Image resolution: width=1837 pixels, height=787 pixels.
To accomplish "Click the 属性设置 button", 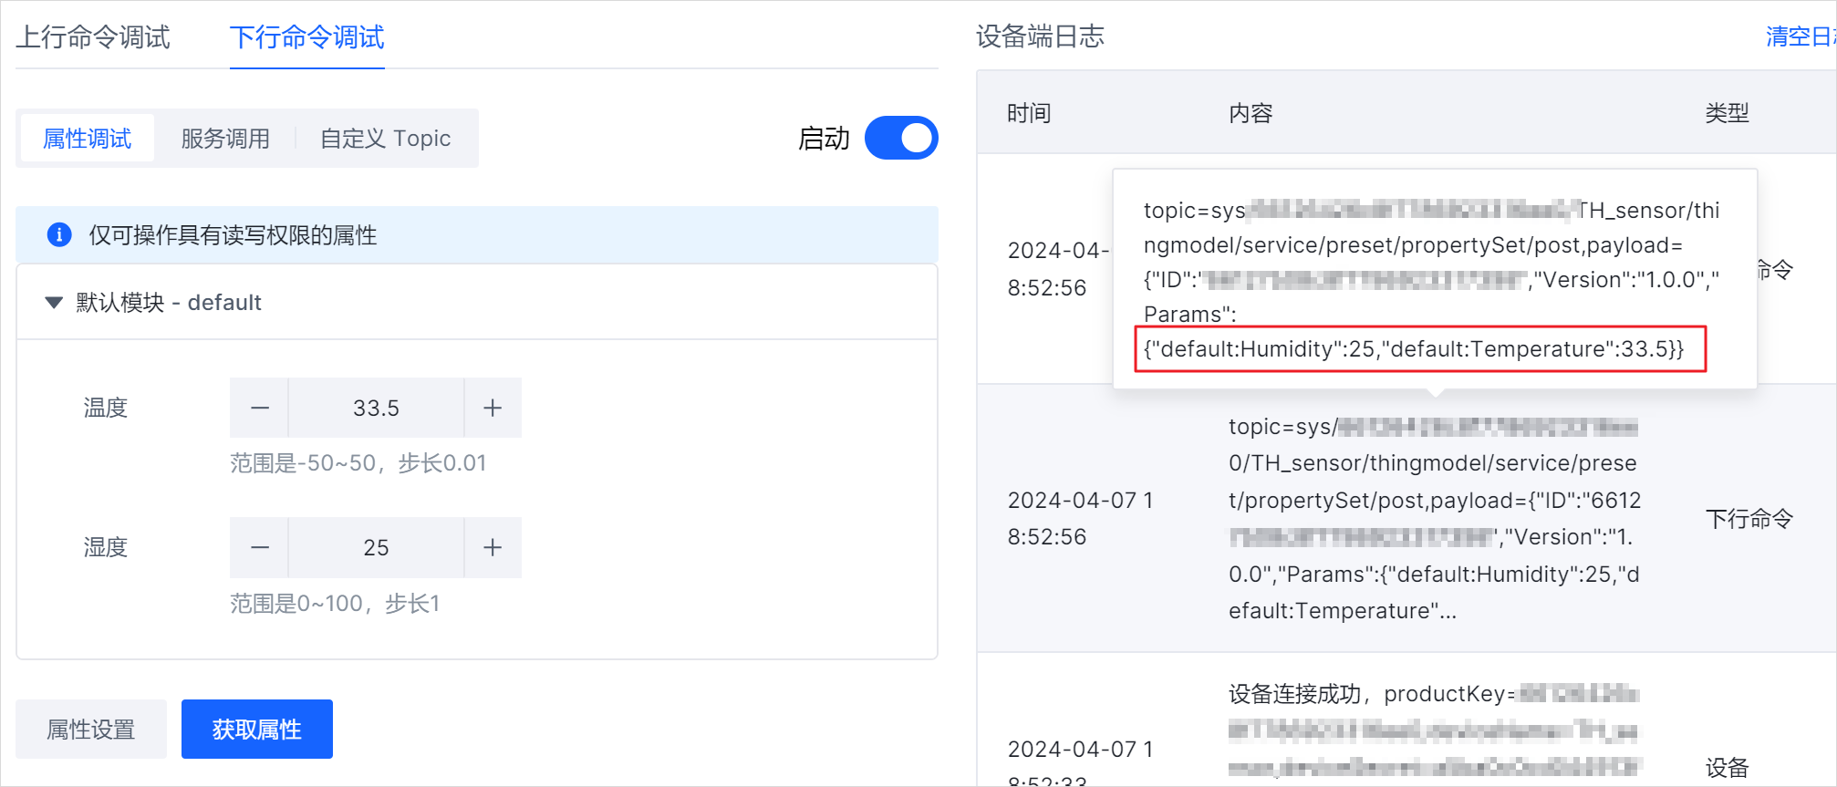I will point(91,729).
